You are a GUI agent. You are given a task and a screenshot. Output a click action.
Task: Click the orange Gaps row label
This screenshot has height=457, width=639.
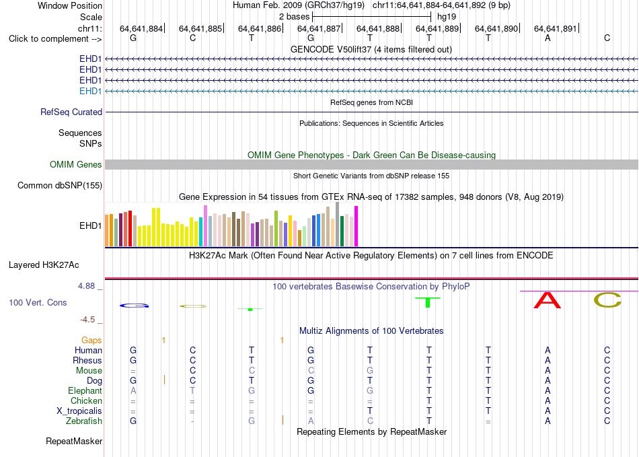(91, 341)
